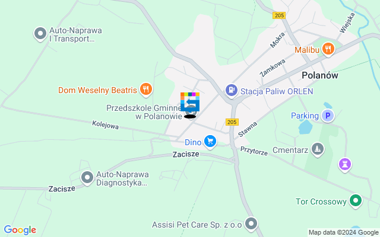Viewport: 380px width, 237px height.
Task: Click the Polanów town label
Action: coord(320,75)
